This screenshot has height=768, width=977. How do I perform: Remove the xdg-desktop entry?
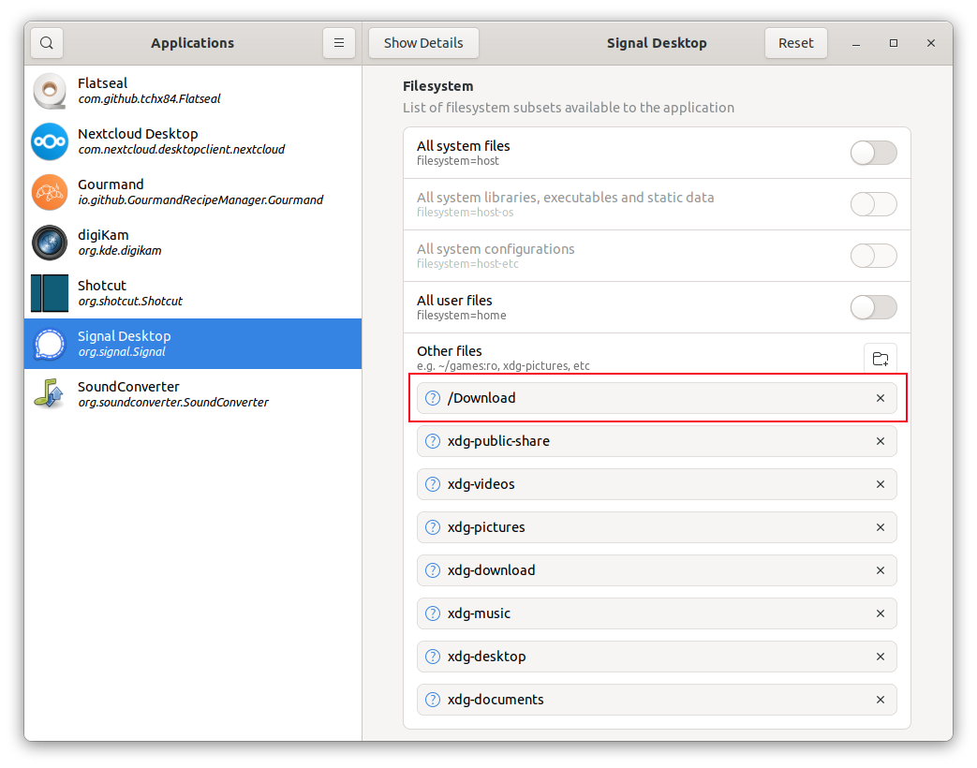pyautogui.click(x=881, y=657)
